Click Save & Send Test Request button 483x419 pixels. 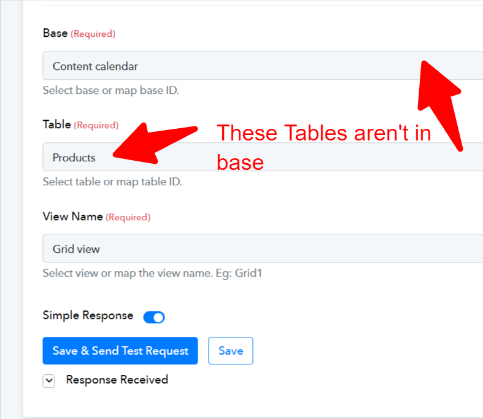pyautogui.click(x=120, y=351)
